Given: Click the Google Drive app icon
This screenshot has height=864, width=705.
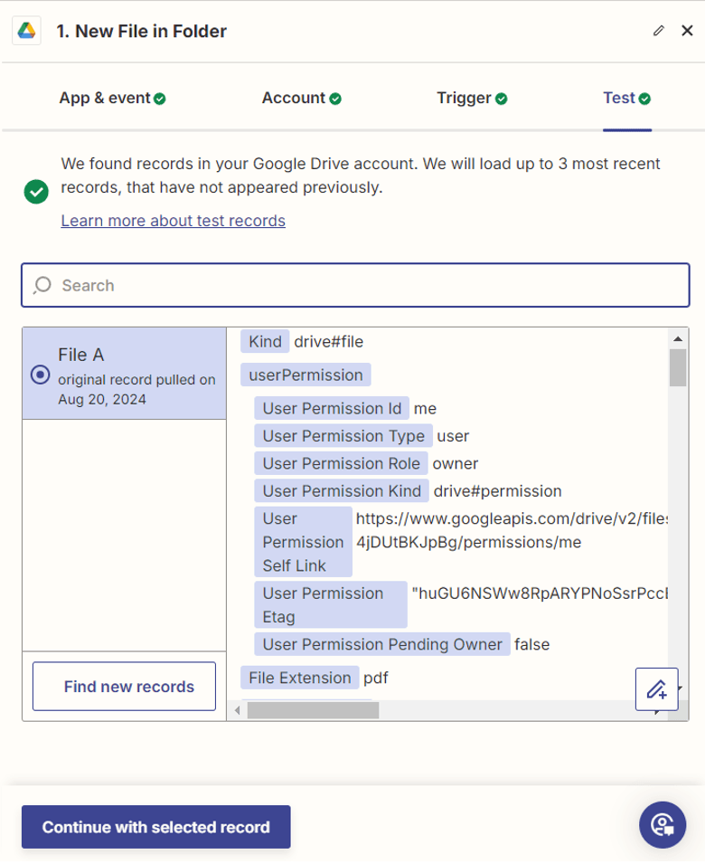Looking at the screenshot, I should click(x=25, y=31).
